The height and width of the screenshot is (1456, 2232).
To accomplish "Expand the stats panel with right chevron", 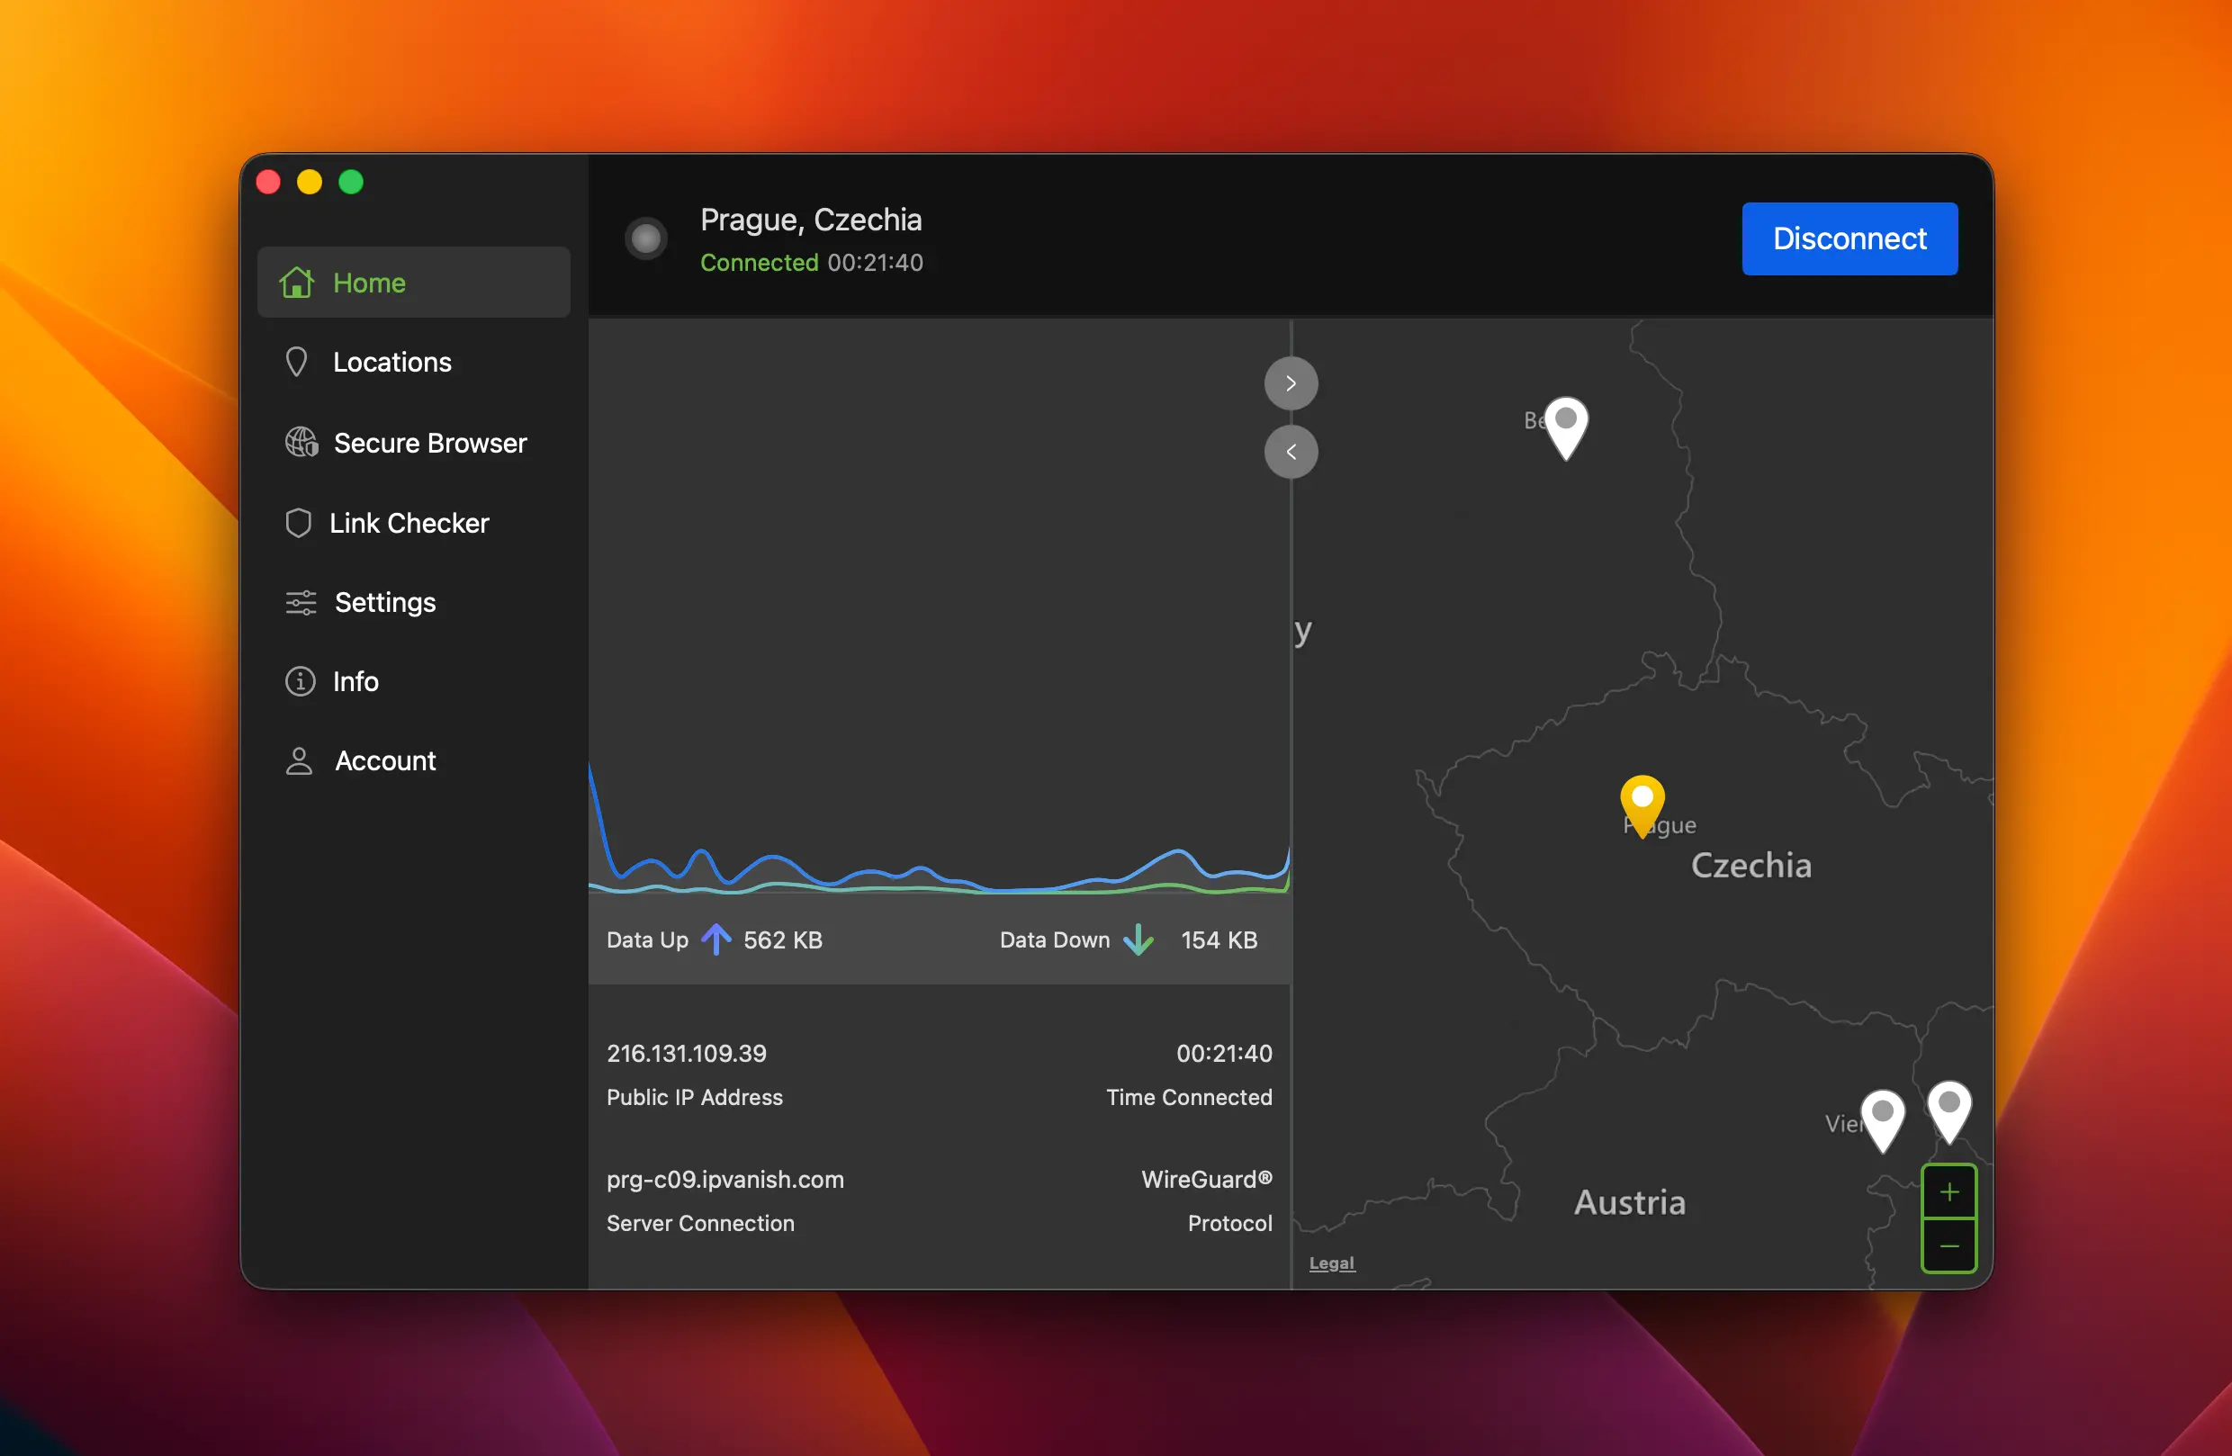I will pos(1291,382).
